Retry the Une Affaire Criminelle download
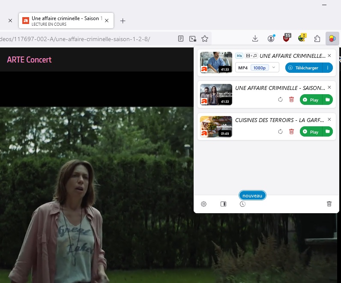Viewport: 341px width, 283px height. point(280,100)
